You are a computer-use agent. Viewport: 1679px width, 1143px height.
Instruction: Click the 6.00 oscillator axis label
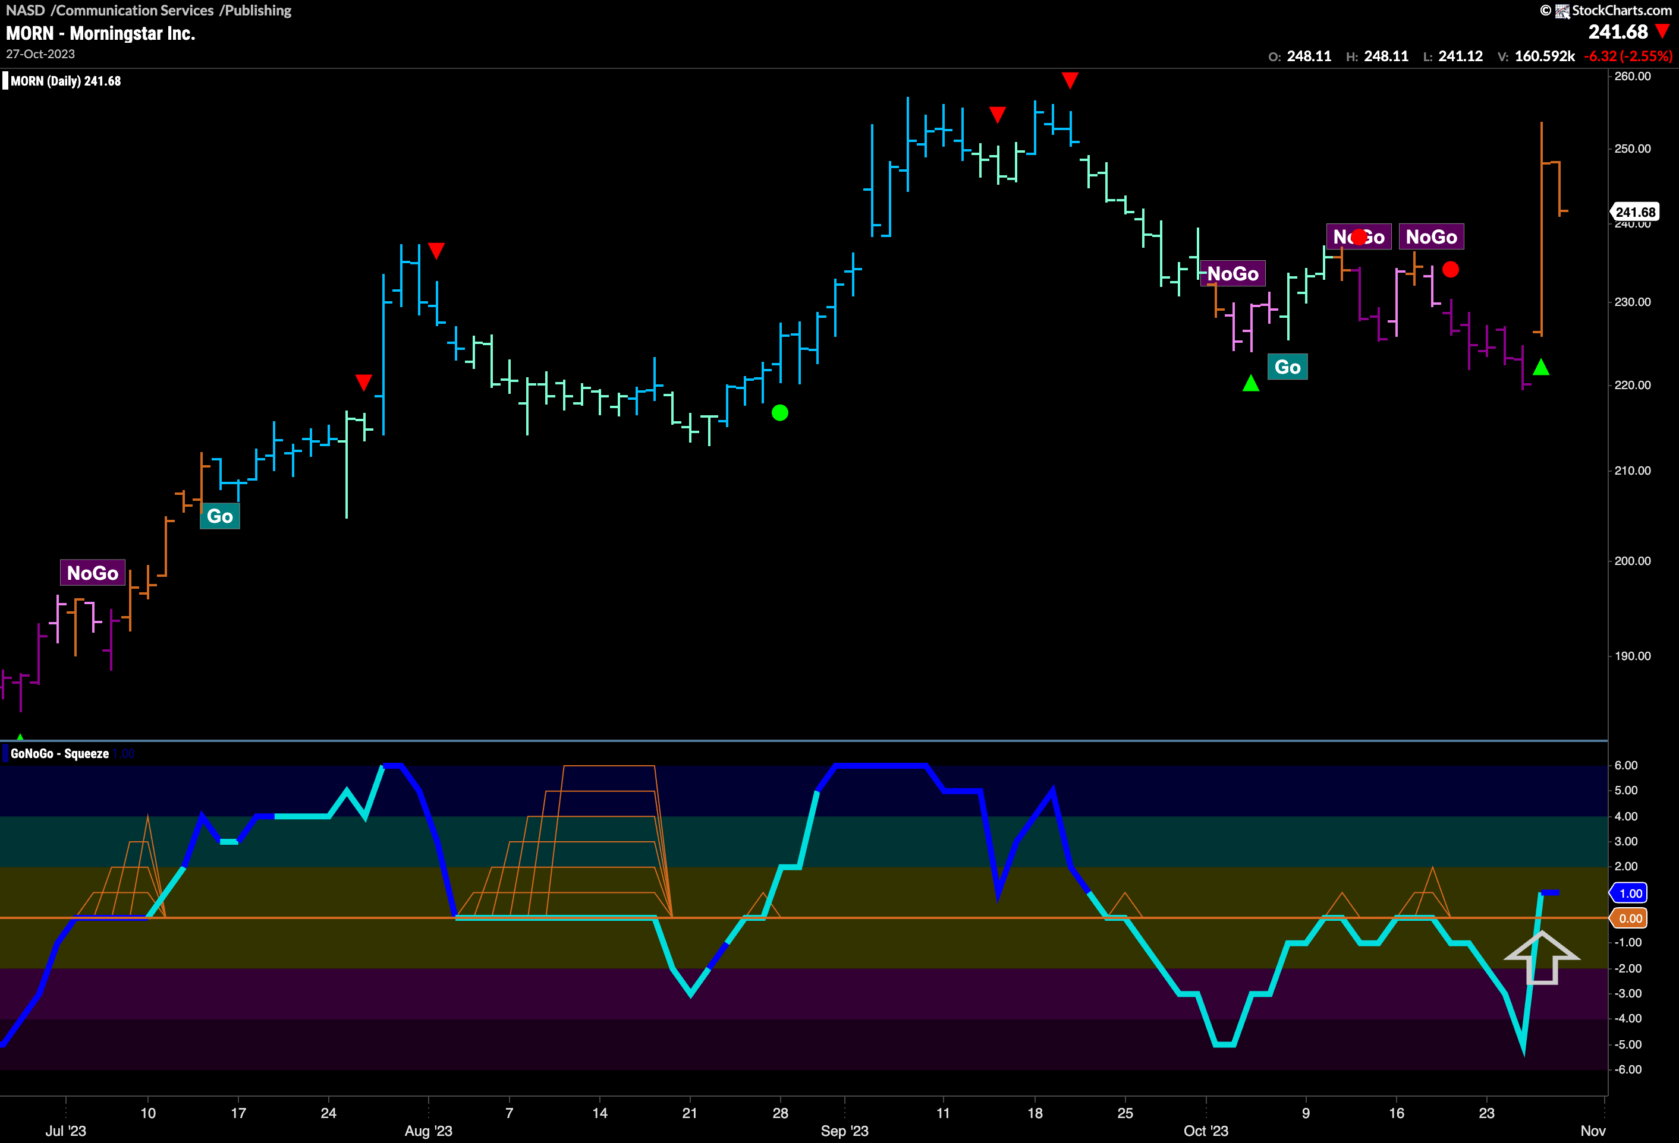point(1626,765)
